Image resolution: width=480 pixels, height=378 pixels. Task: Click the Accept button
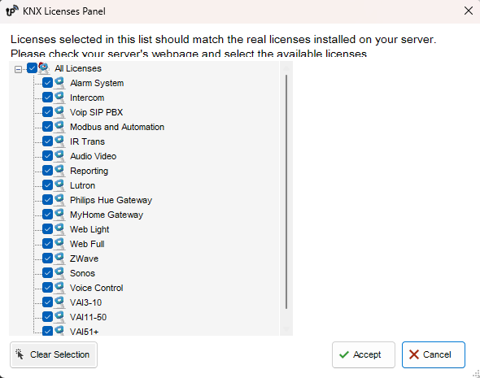364,354
